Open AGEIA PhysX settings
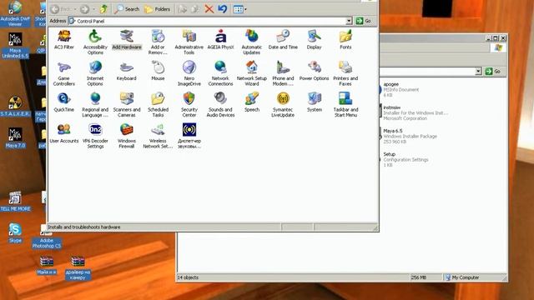The height and width of the screenshot is (300, 534). tap(220, 39)
